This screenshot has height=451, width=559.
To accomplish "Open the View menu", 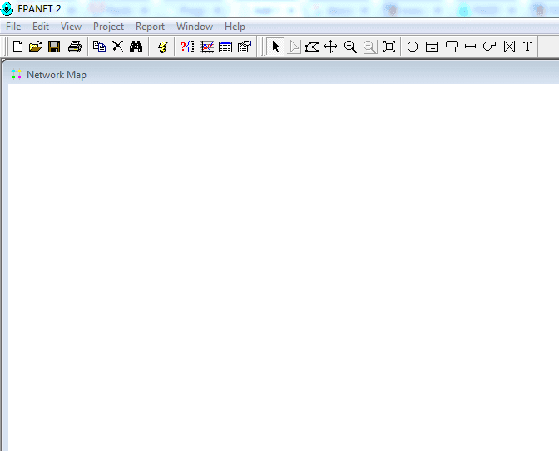I will [x=71, y=27].
